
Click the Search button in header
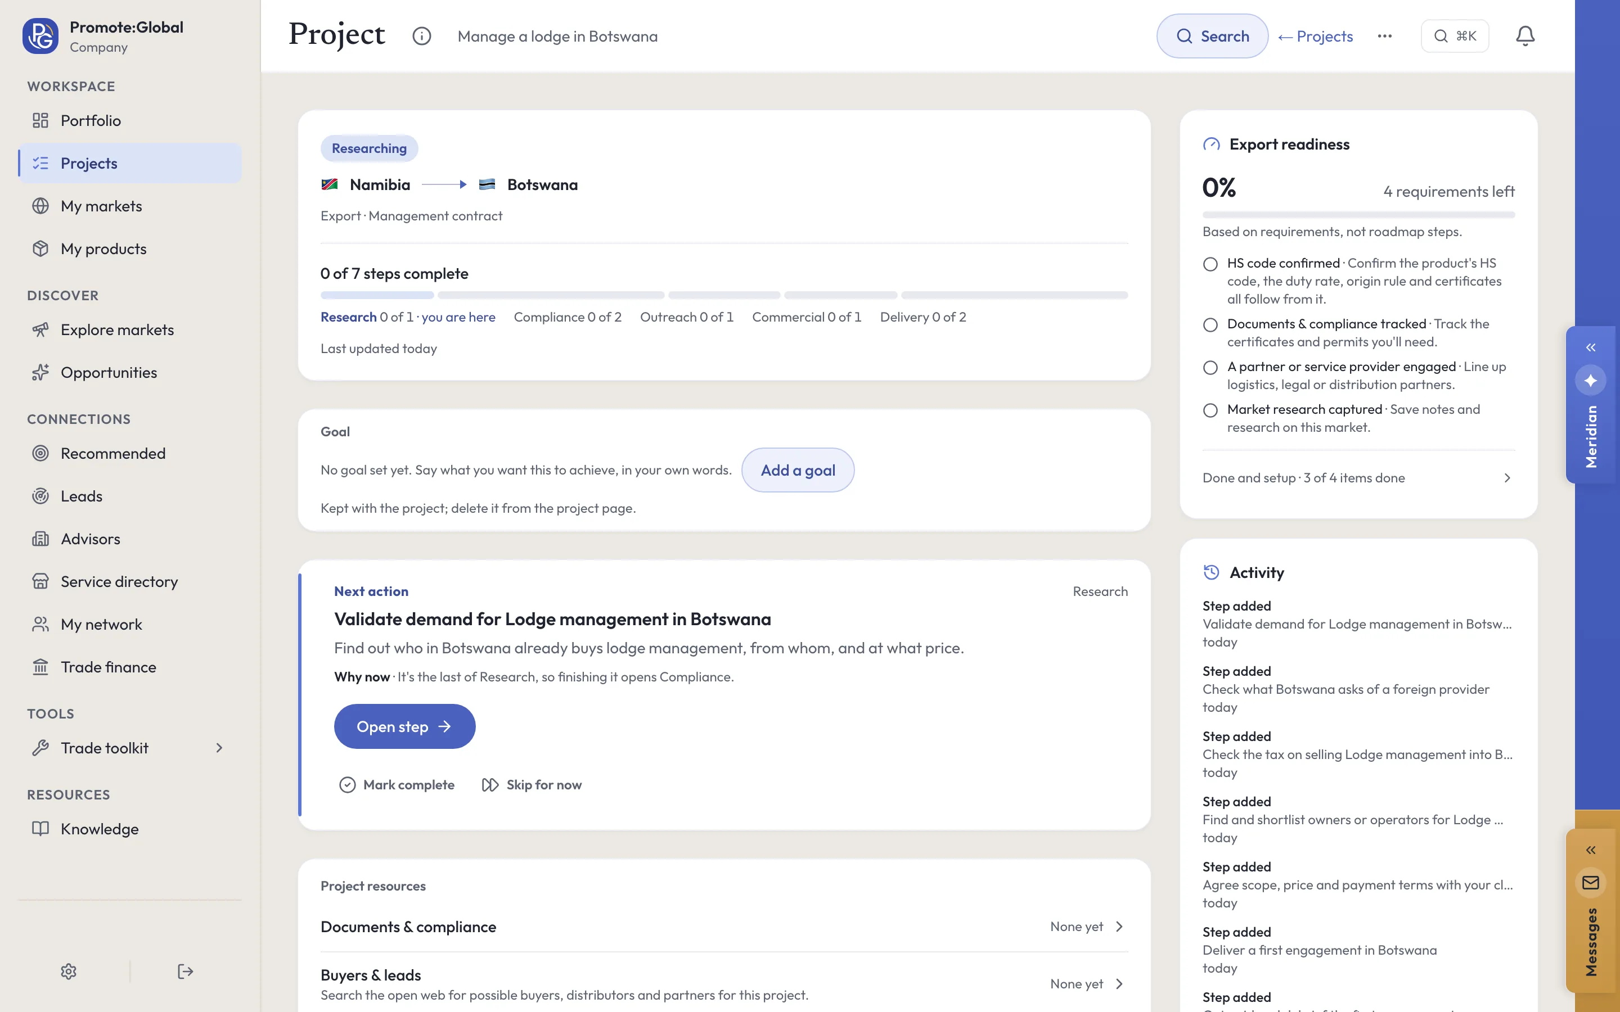[x=1212, y=36]
